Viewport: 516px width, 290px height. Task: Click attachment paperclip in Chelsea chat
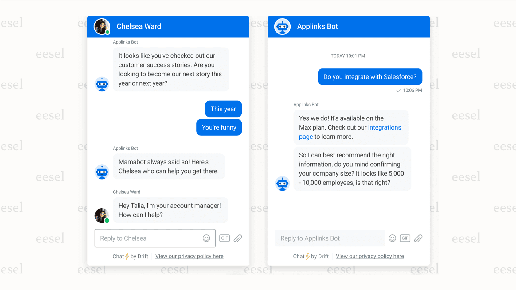(x=238, y=238)
